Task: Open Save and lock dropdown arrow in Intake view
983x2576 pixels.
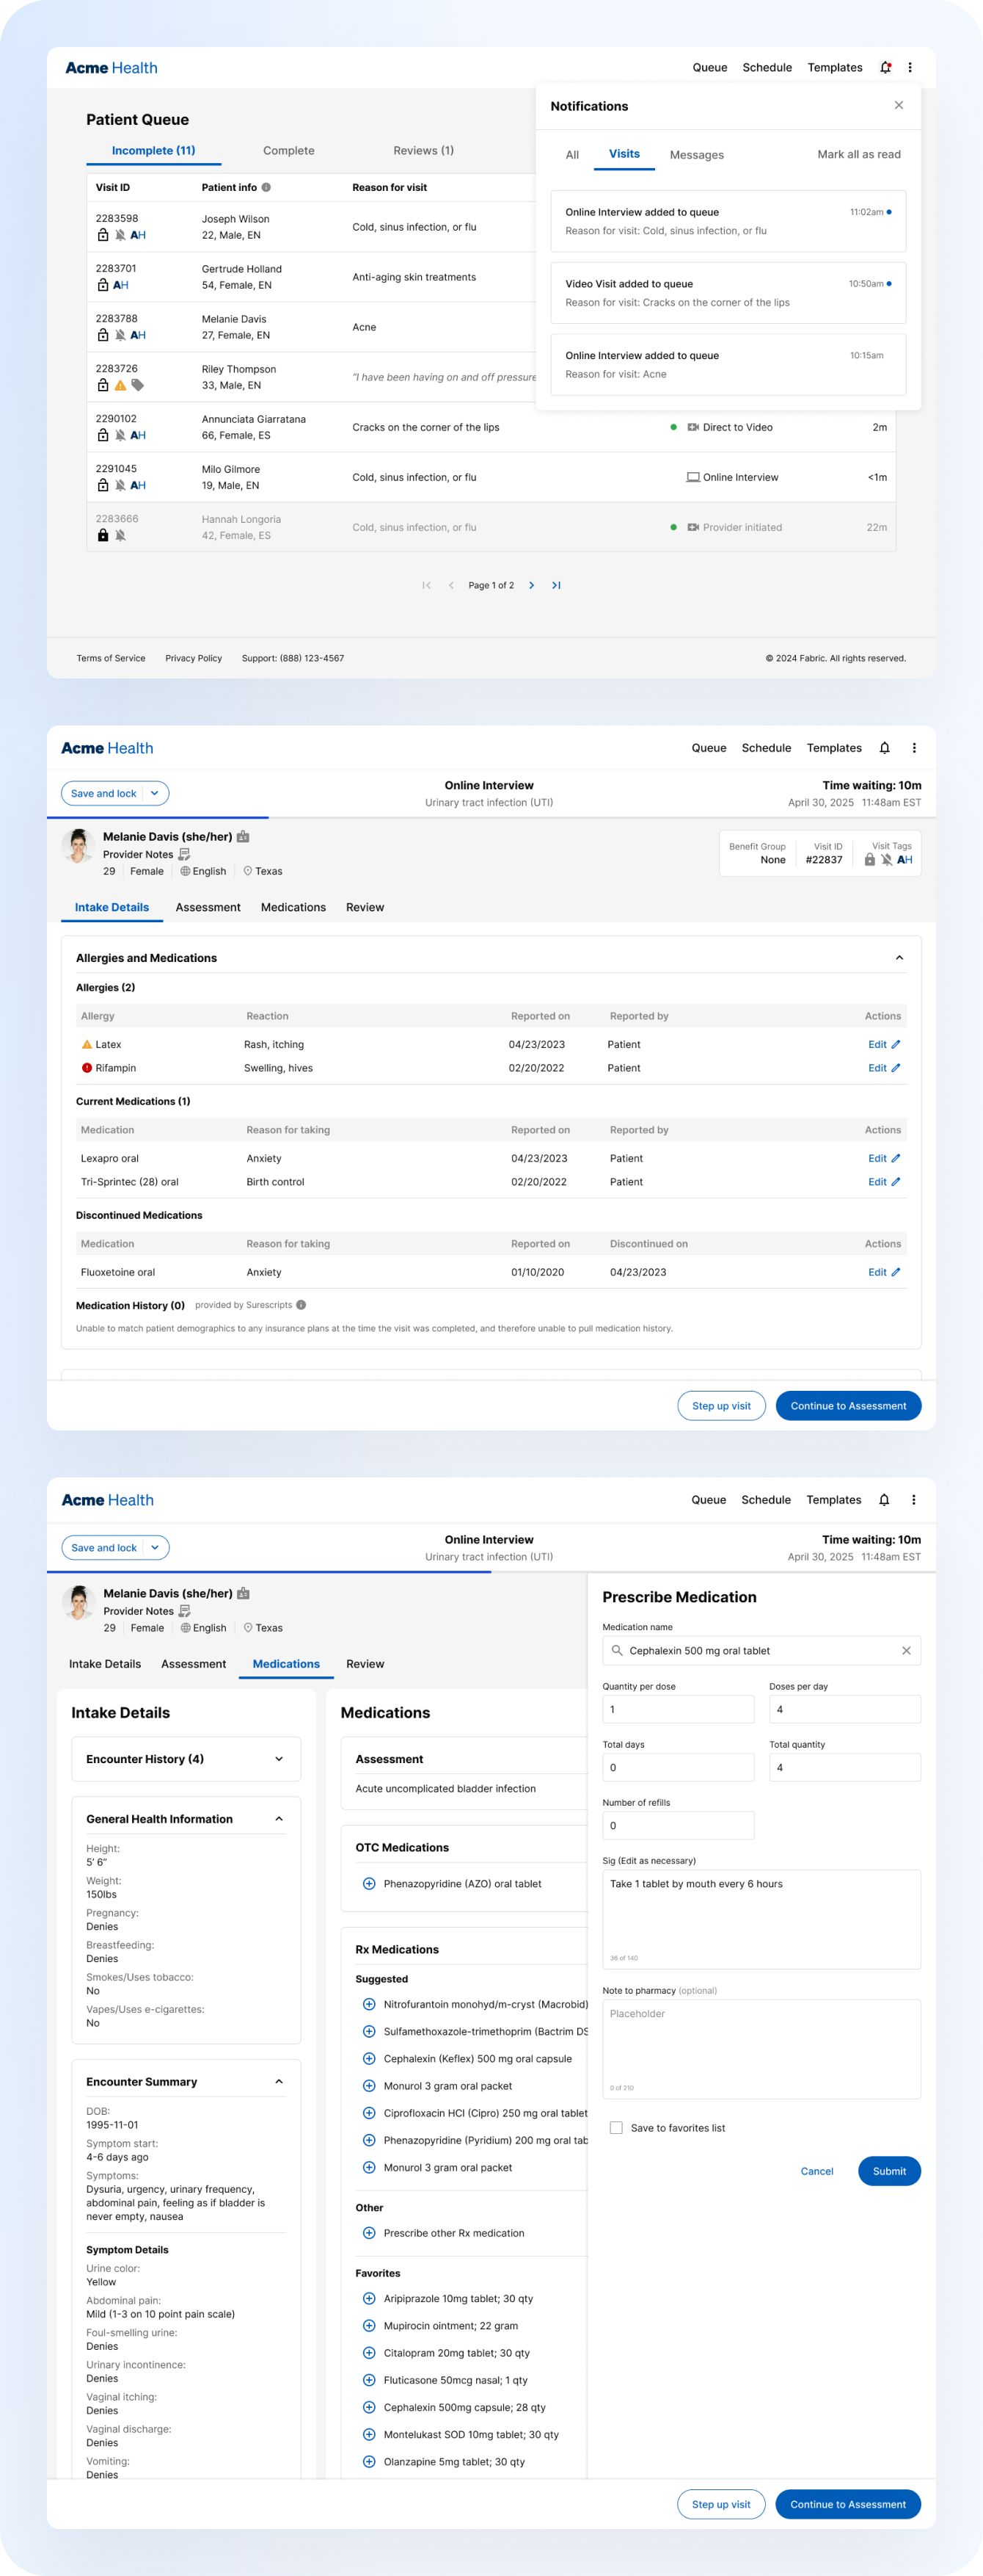Action: (155, 794)
